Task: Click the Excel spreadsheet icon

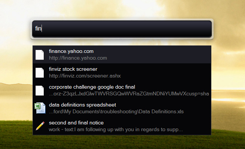Action: 40,108
